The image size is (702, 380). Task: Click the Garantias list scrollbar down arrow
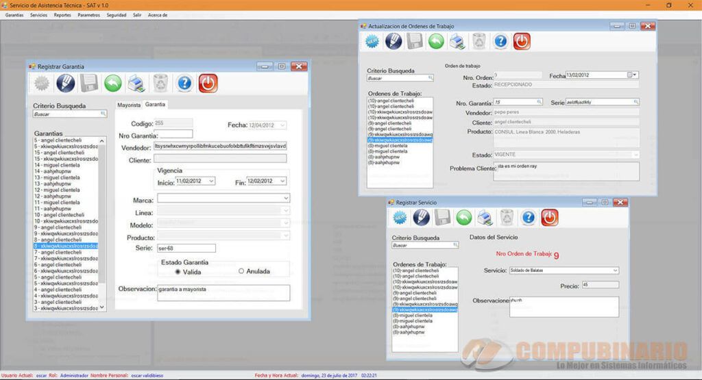(102, 307)
